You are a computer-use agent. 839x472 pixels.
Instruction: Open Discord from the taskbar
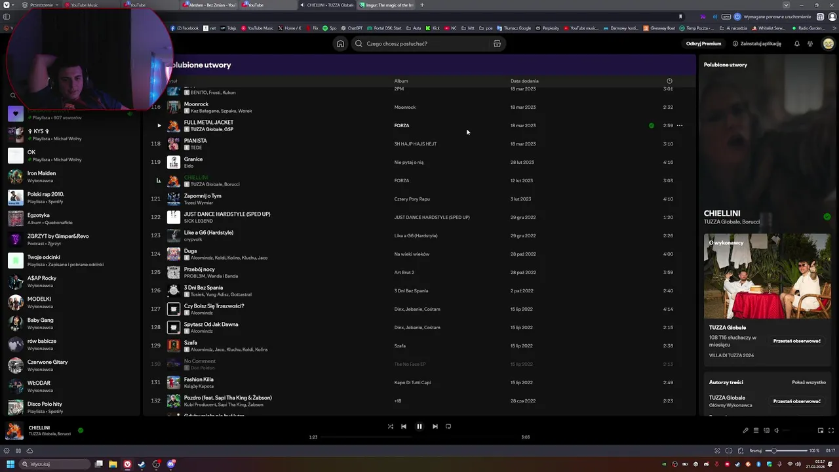[x=171, y=464]
